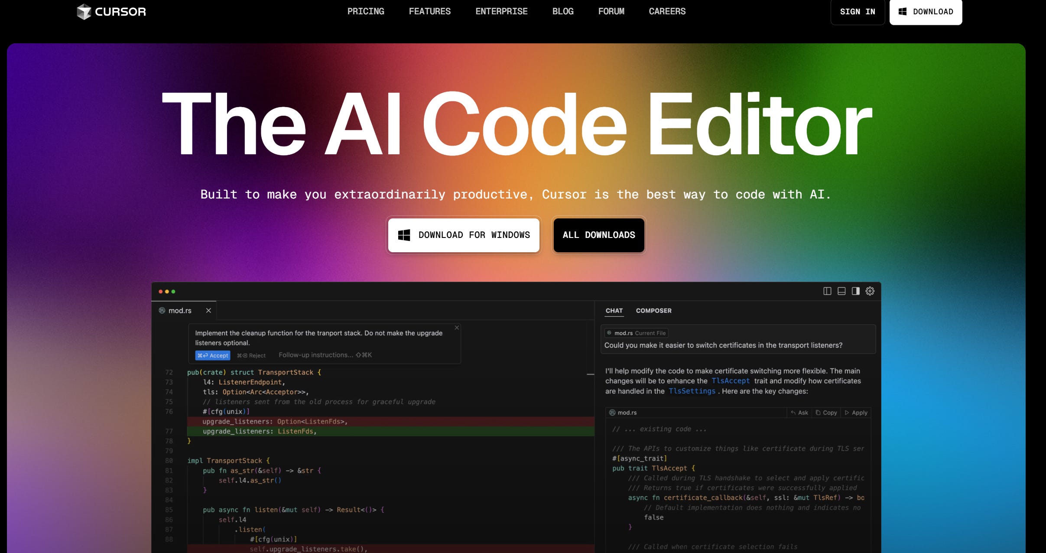
Task: Open the All Downloads page
Action: coord(598,235)
